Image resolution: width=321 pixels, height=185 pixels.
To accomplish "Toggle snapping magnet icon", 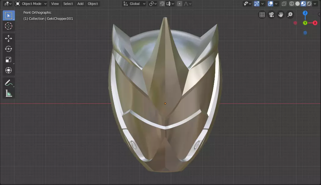I will click(162, 4).
